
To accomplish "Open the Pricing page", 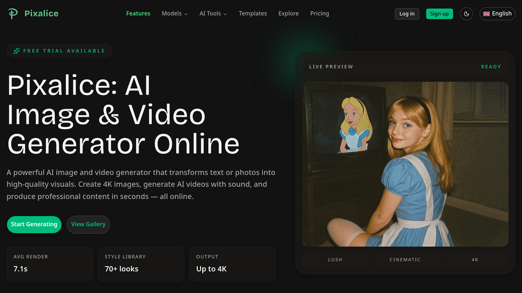I will [x=320, y=13].
